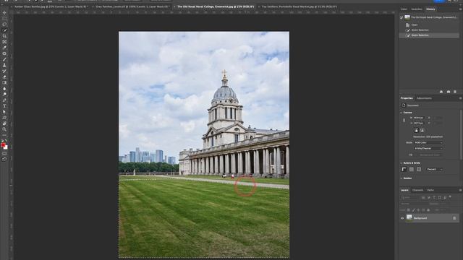
Task: Select the Clone Stamp tool
Action: (x=4, y=65)
